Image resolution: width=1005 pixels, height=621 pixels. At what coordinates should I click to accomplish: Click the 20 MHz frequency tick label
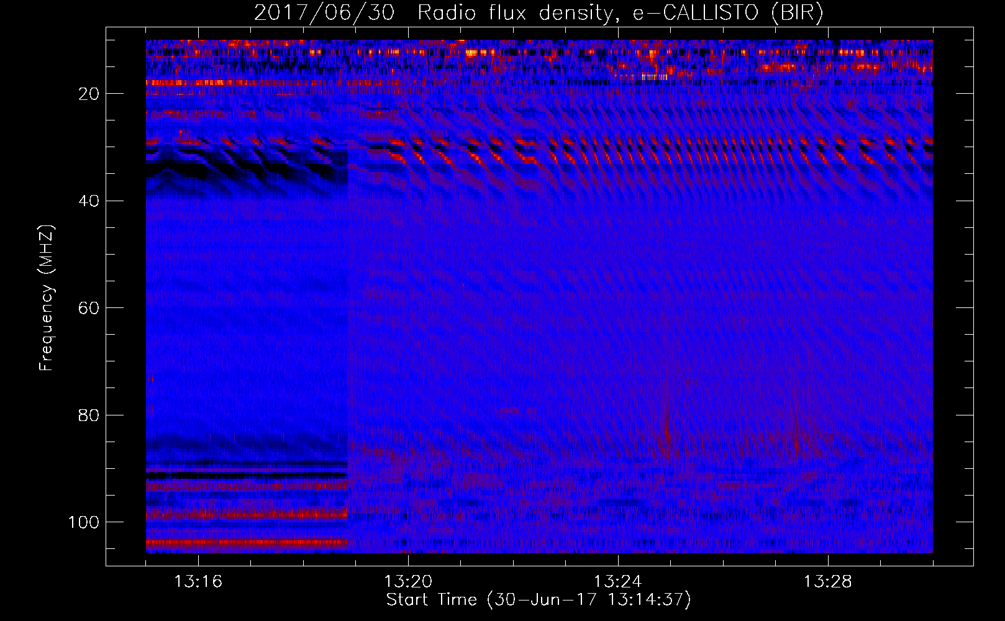[x=89, y=94]
